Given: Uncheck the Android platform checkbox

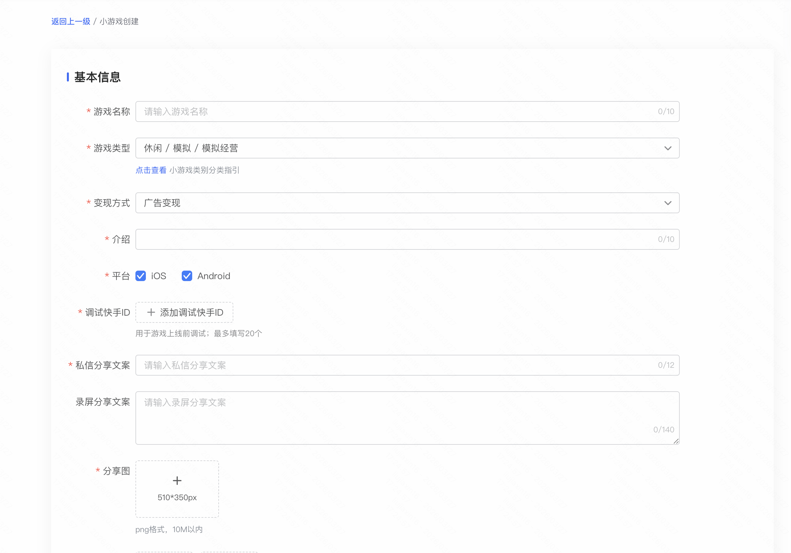Looking at the screenshot, I should pos(187,276).
